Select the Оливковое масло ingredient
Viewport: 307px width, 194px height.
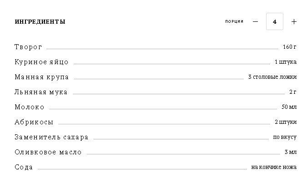coord(48,152)
